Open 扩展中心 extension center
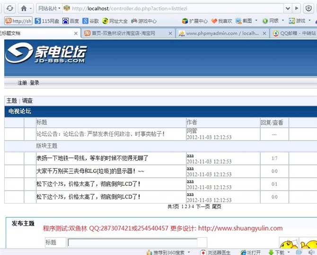This screenshot has height=255, width=317. click(194, 21)
